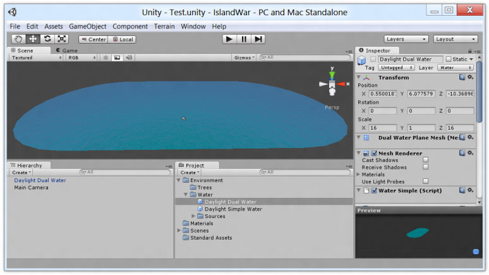Toggle scene lighting icon
489x275 pixels.
tap(106, 58)
